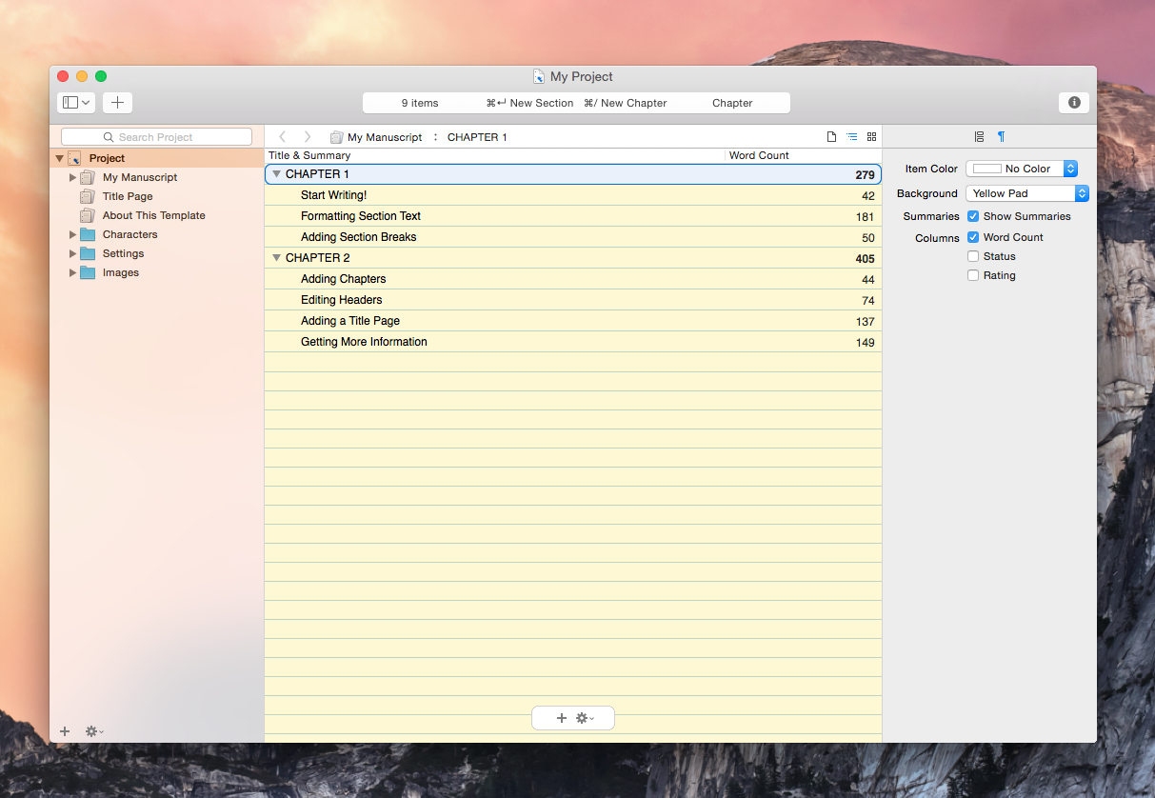
Task: Click the Project icon in the sidebar
Action: (x=74, y=158)
